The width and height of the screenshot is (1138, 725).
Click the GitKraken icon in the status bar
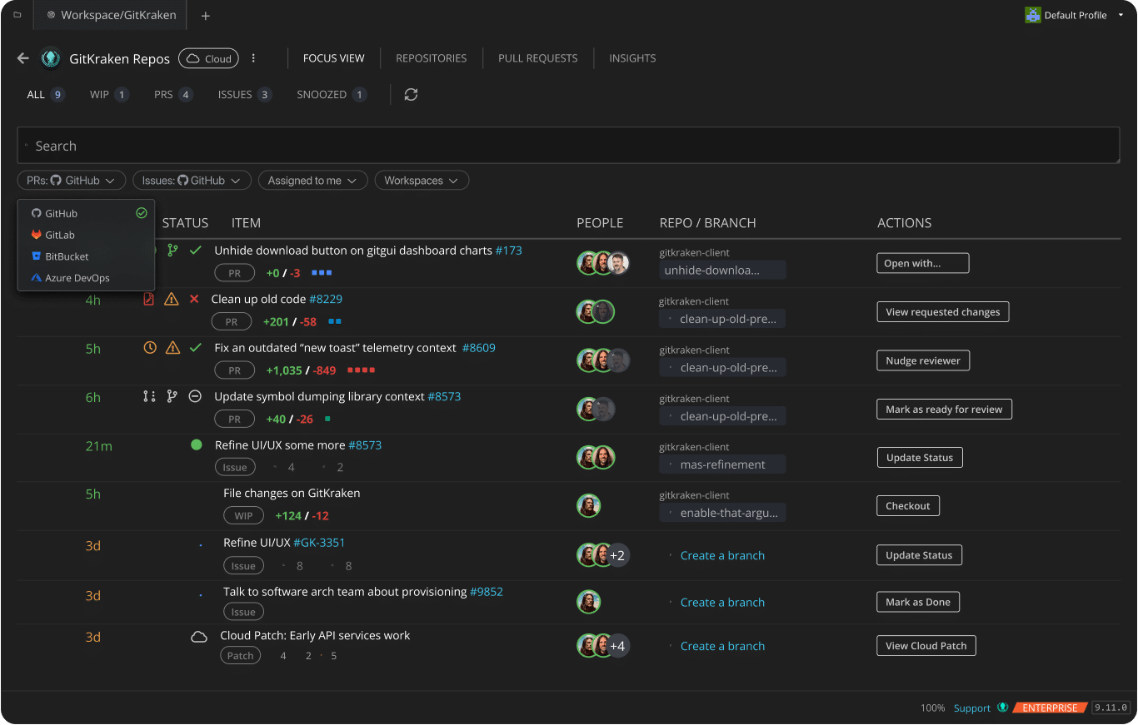pos(1003,708)
